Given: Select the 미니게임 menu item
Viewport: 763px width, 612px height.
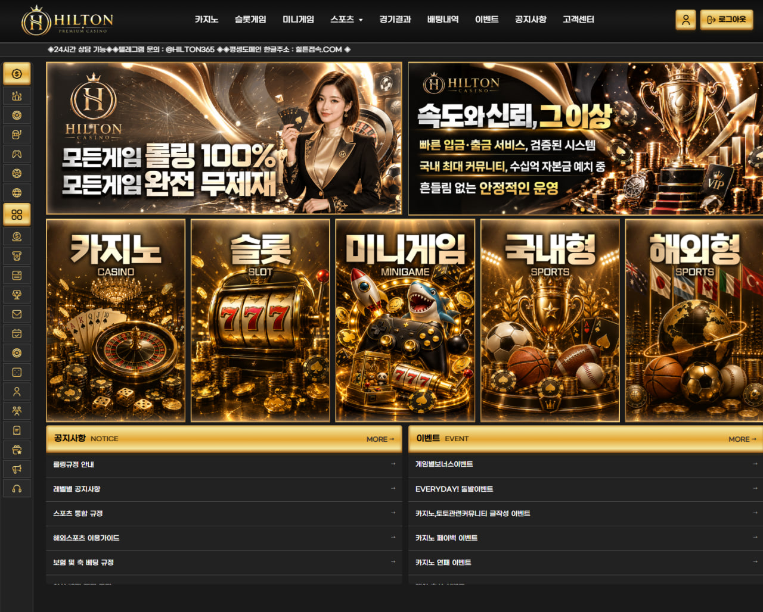Looking at the screenshot, I should coord(298,20).
